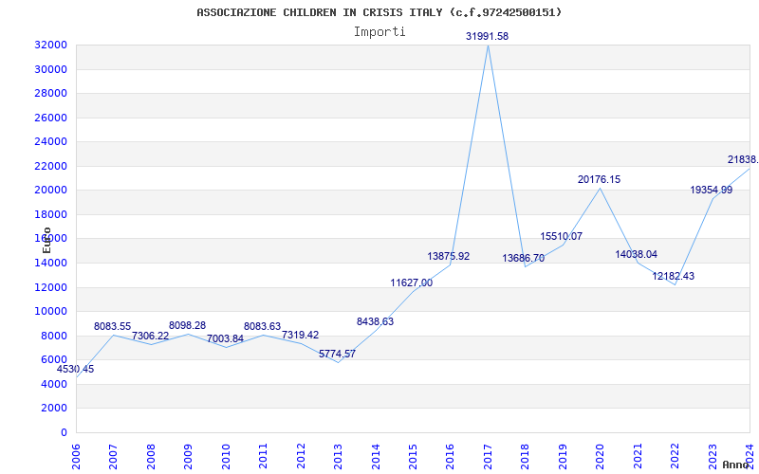The image size is (759, 474).
Task: Click the 26000 y-axis tick label
Action: click(x=50, y=118)
